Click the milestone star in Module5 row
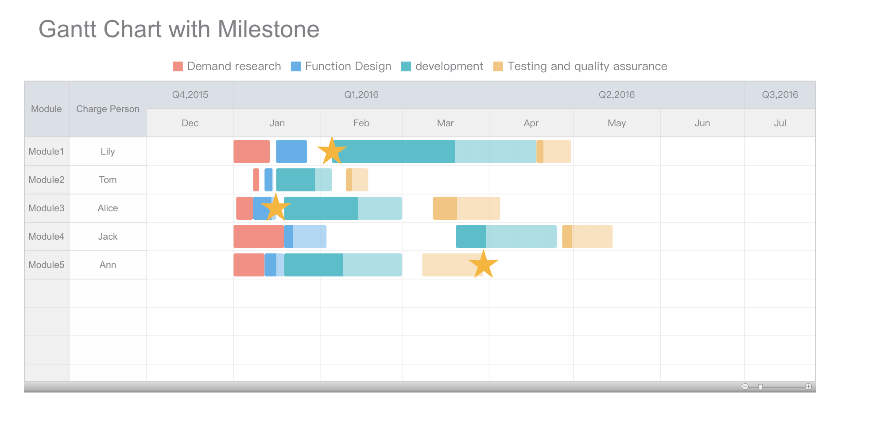 click(484, 264)
